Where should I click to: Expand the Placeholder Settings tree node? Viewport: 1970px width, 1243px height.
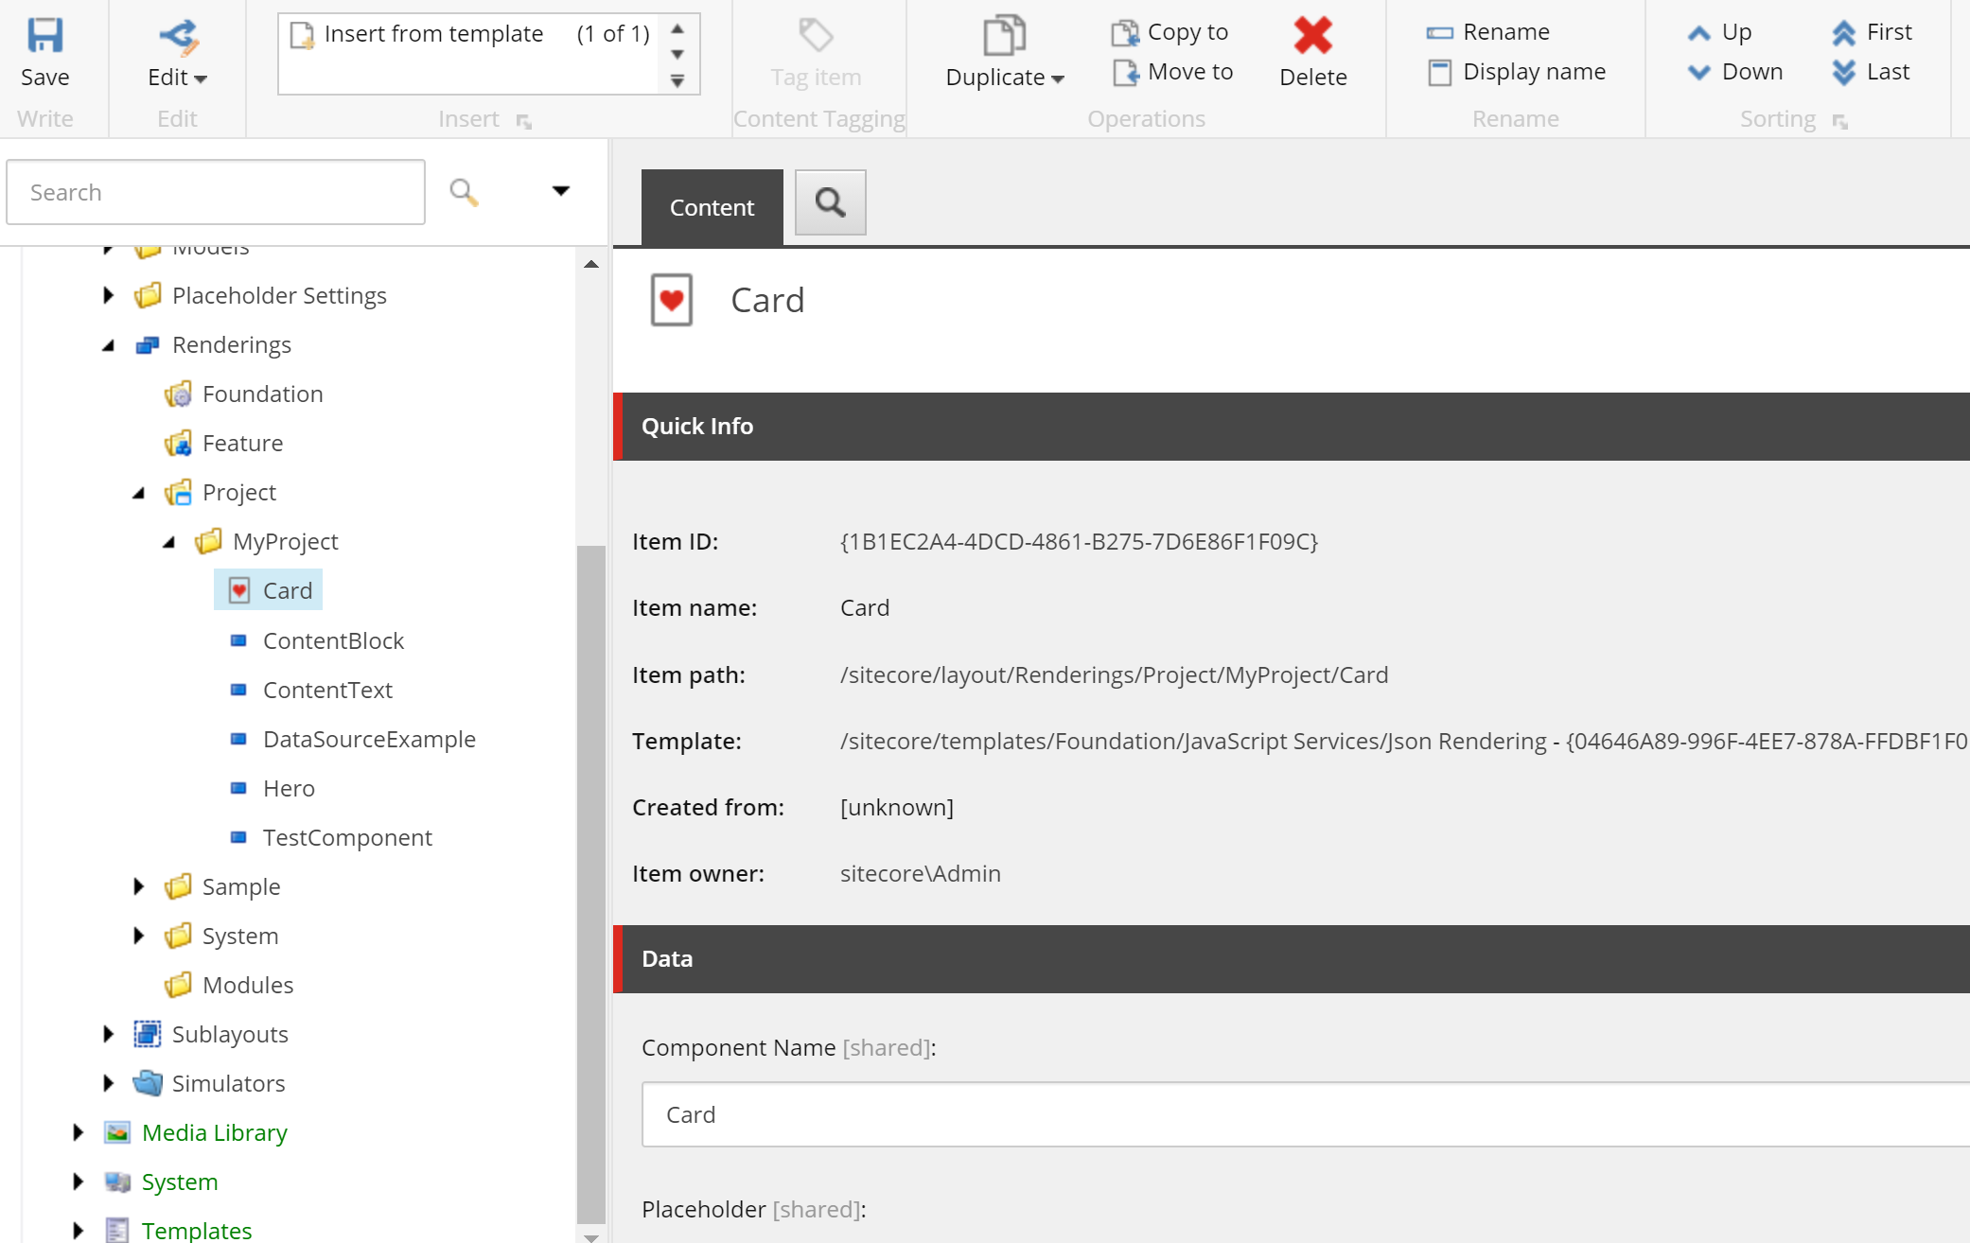tap(108, 295)
